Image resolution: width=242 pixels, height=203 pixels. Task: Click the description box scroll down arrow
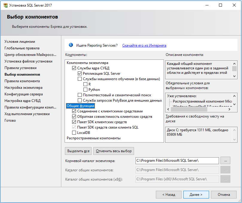(x=234, y=76)
